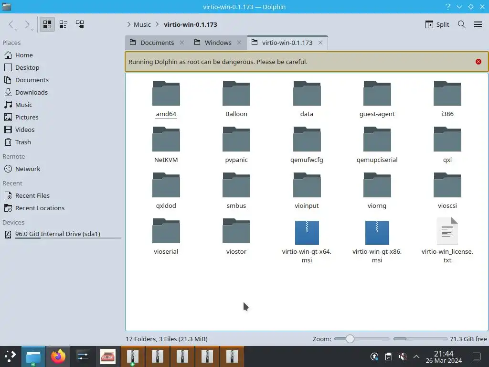This screenshot has width=489, height=367.
Task: Click the muted volume tray icon
Action: 403,356
